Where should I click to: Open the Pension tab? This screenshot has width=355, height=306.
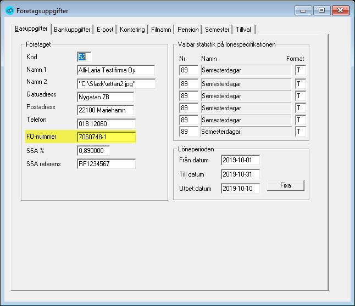(x=188, y=30)
